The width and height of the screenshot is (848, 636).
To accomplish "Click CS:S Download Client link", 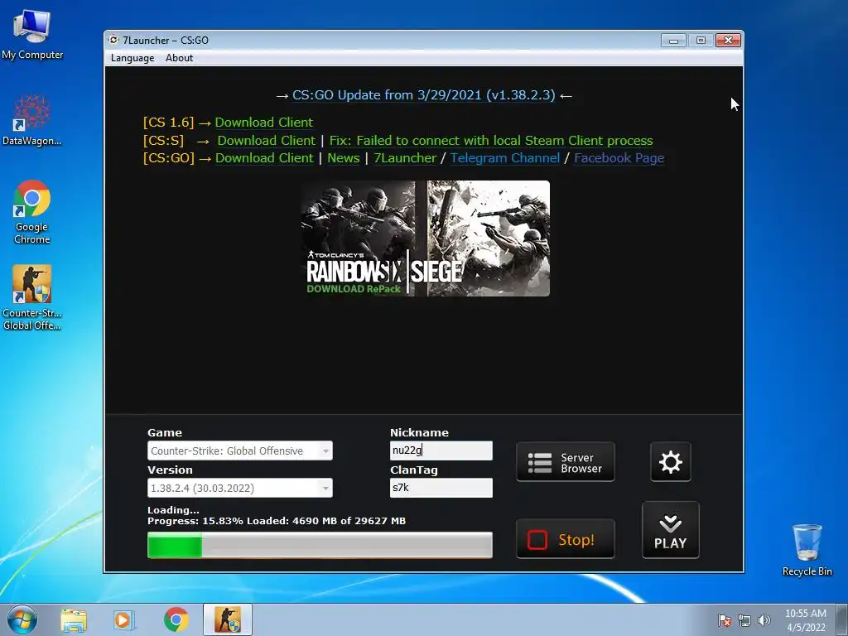I will 266,141.
